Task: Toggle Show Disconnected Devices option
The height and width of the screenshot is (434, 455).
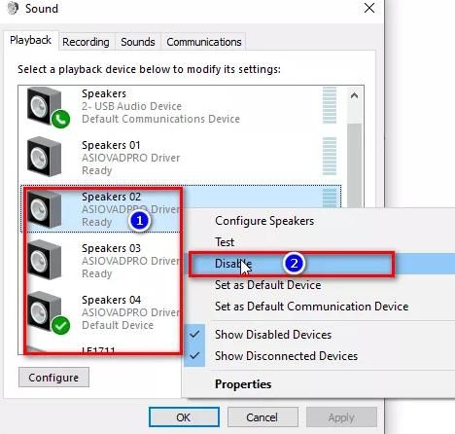Action: (x=286, y=356)
